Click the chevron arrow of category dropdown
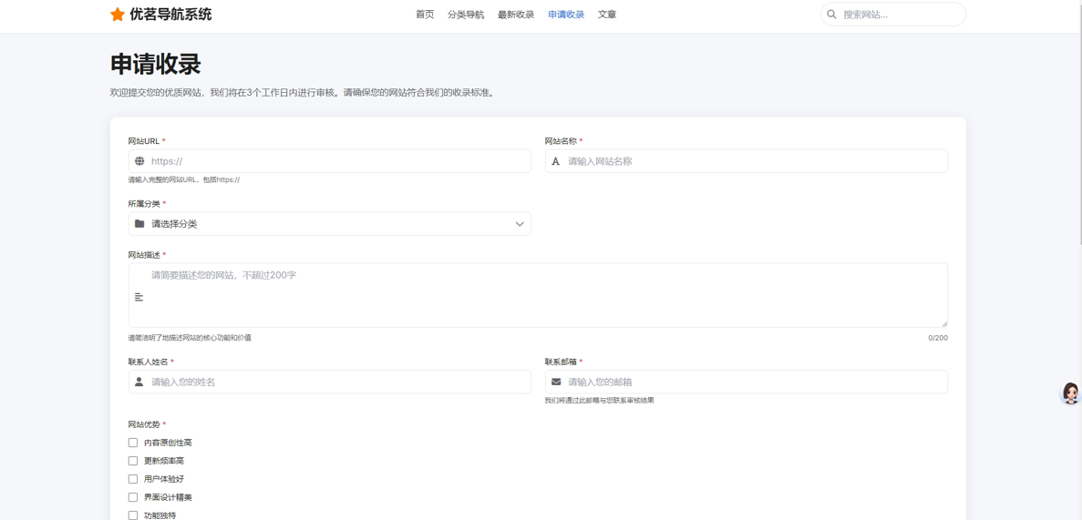The image size is (1082, 520). coord(520,223)
